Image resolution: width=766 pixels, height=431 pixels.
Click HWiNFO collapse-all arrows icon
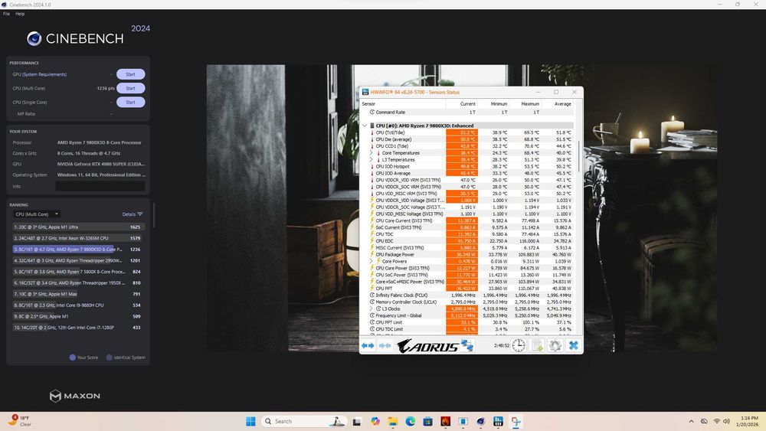(x=385, y=345)
